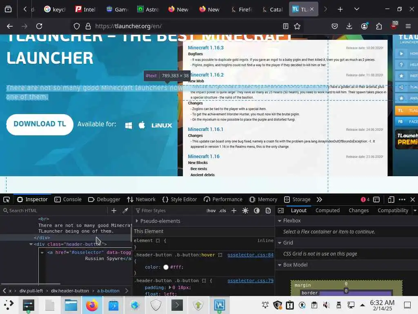Switch to the Performance tab

tap(223, 200)
